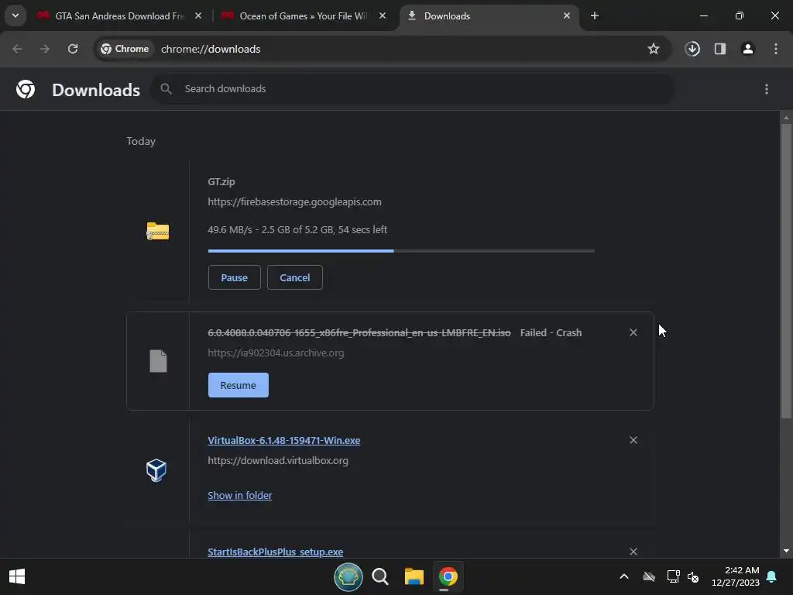Viewport: 793px width, 595px height.
Task: Click the Chrome taskbar icon
Action: pyautogui.click(x=448, y=576)
